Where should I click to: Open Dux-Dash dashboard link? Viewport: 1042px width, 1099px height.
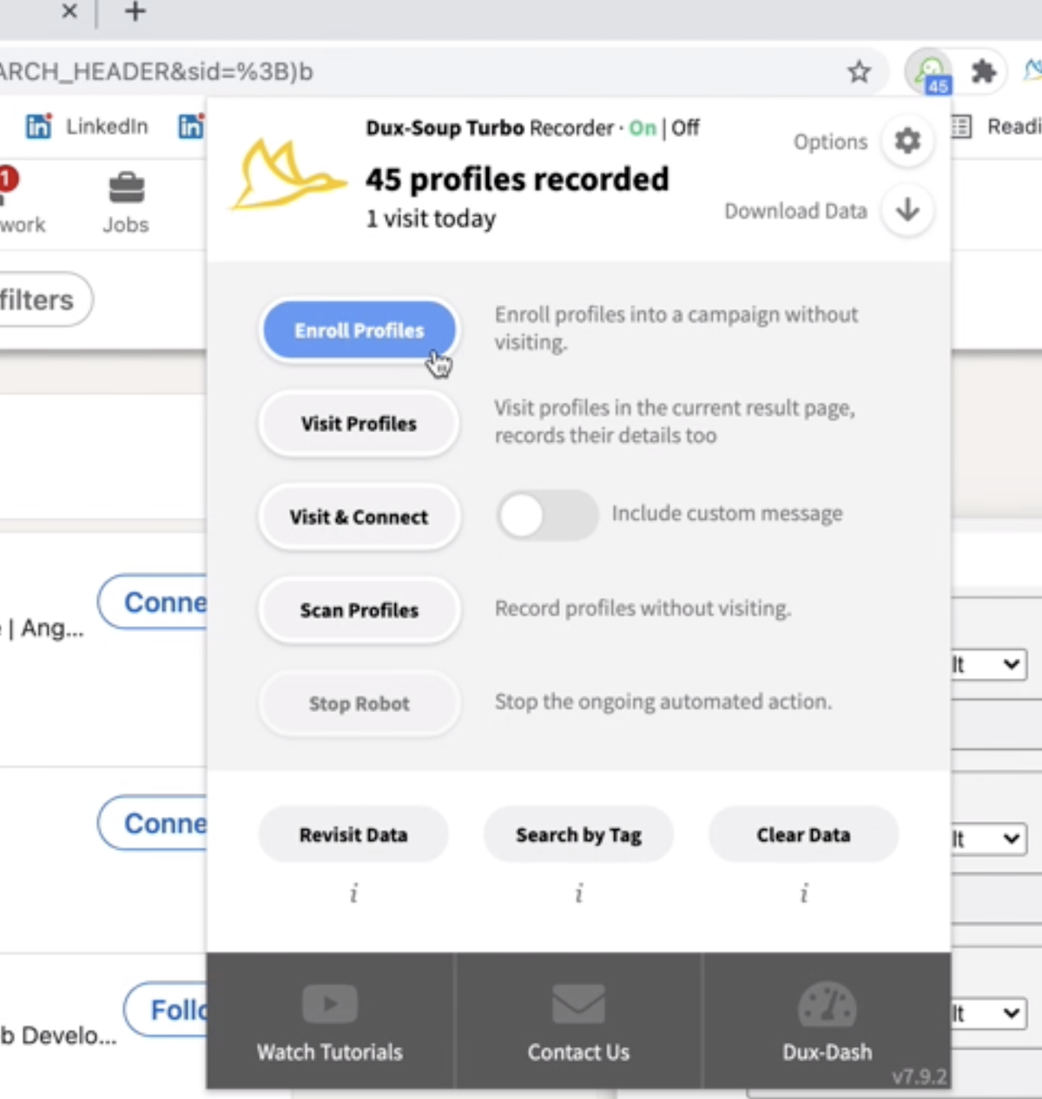coord(827,1021)
